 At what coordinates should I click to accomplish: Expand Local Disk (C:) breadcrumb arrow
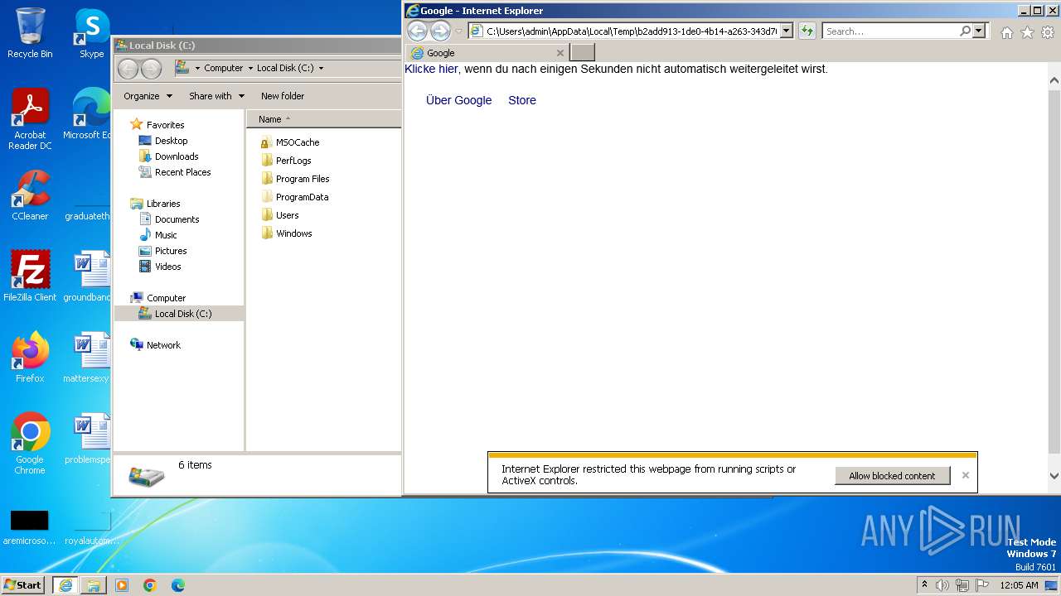pos(321,69)
